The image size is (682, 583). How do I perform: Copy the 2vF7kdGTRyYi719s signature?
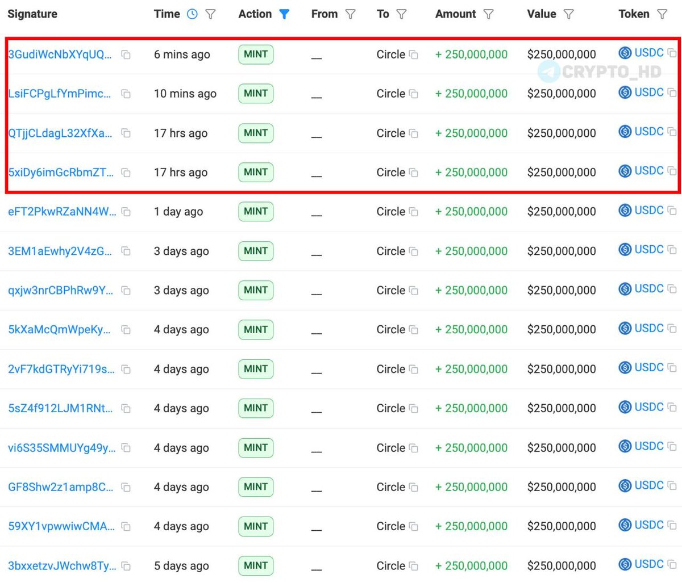click(x=126, y=370)
